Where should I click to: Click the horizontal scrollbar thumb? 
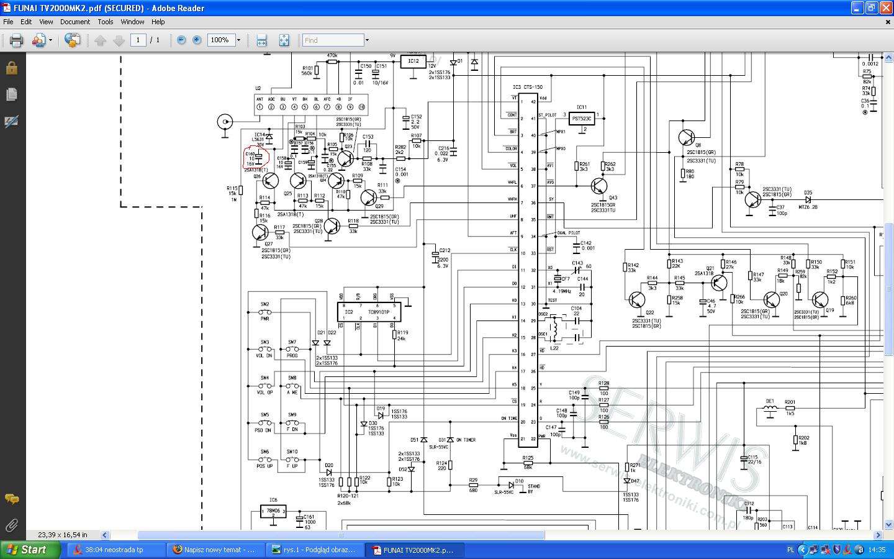point(341,535)
